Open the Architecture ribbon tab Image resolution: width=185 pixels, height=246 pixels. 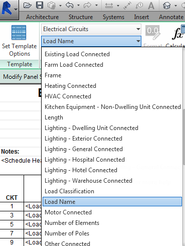[43, 17]
